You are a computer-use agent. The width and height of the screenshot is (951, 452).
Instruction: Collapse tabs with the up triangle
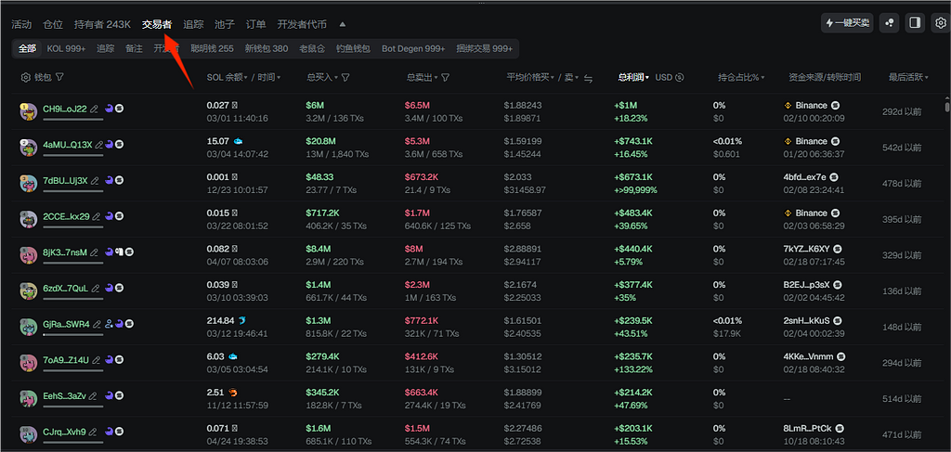tap(342, 24)
